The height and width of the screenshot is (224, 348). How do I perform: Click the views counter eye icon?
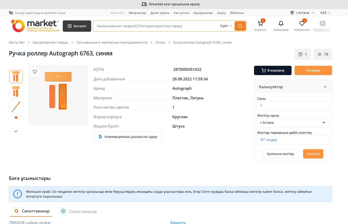pyautogui.click(x=320, y=54)
